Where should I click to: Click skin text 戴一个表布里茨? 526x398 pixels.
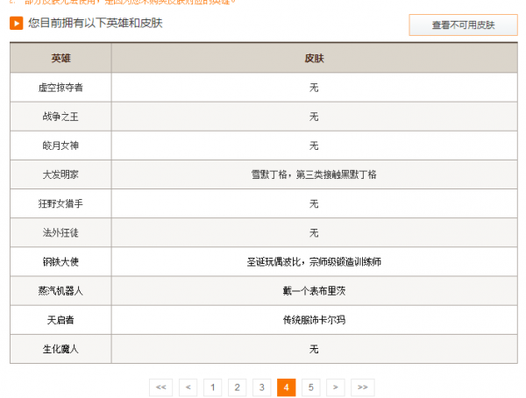click(314, 291)
